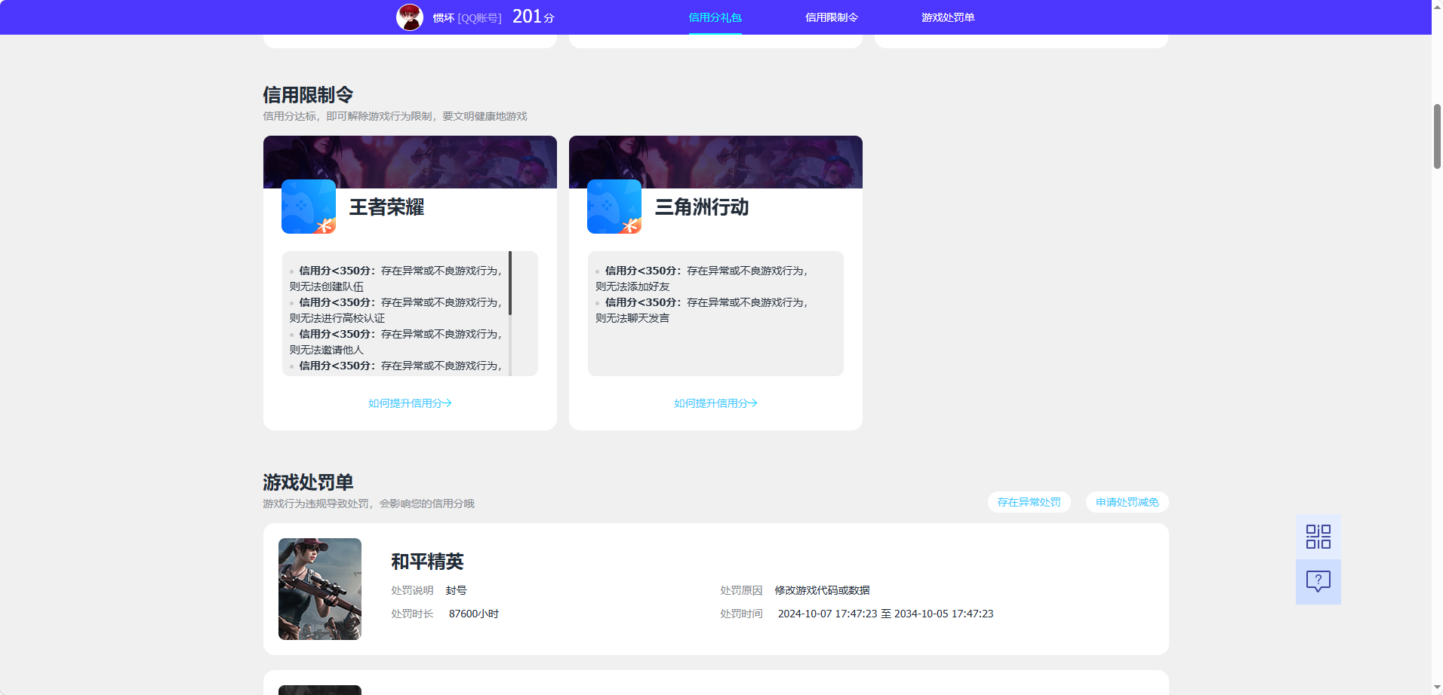Viewport: 1443px width, 695px height.
Task: Click the 申请处罚减免 button
Action: point(1127,502)
